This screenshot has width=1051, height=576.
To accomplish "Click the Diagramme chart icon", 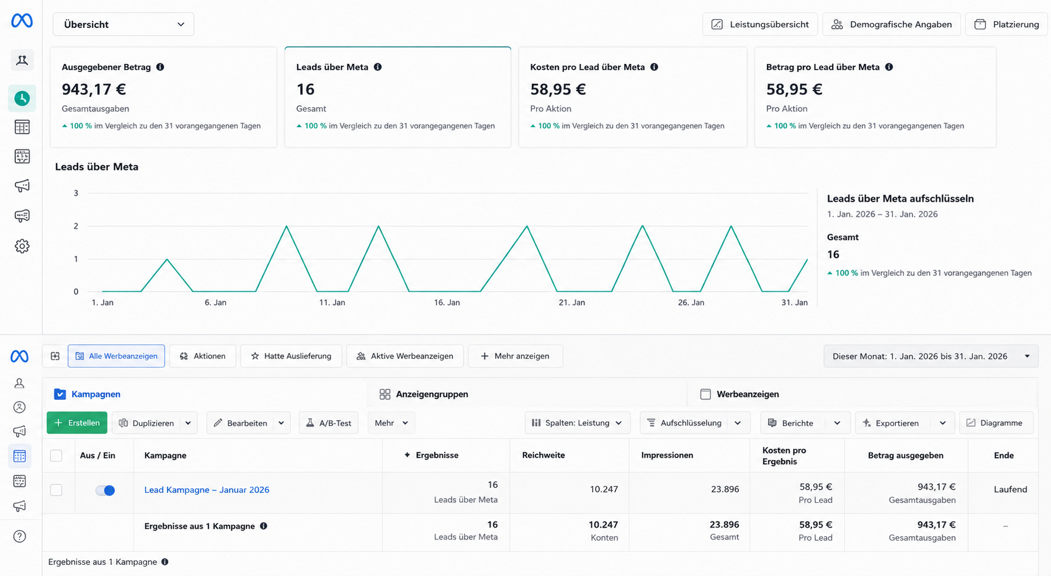I will click(971, 423).
